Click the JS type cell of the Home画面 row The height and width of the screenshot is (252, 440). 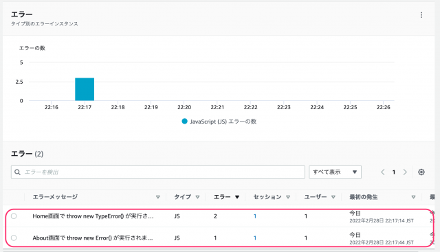pos(177,216)
